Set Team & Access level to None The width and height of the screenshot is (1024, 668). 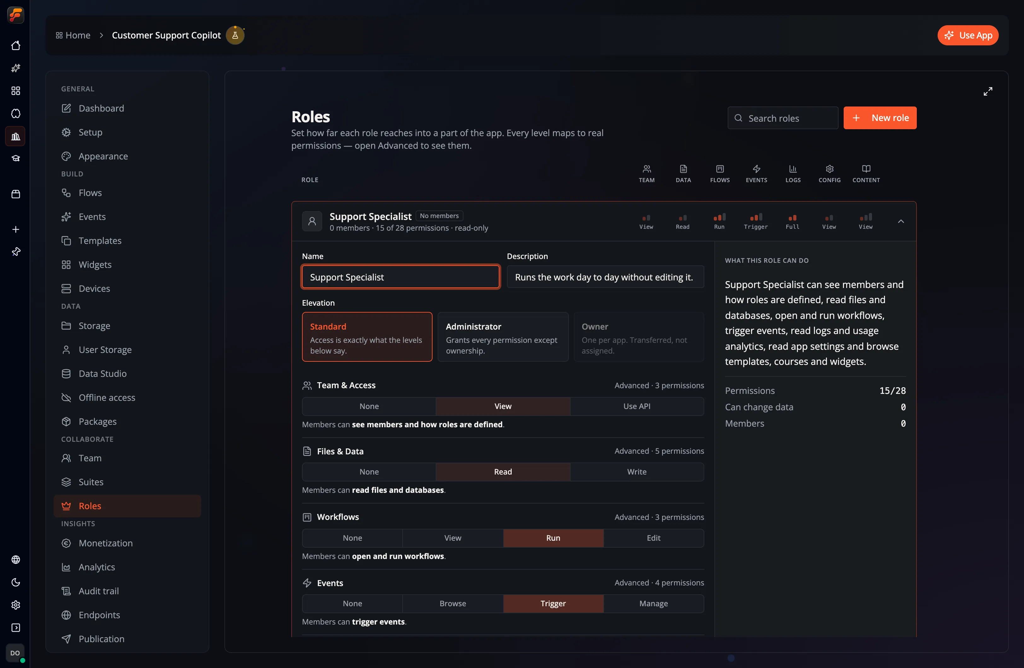click(369, 406)
